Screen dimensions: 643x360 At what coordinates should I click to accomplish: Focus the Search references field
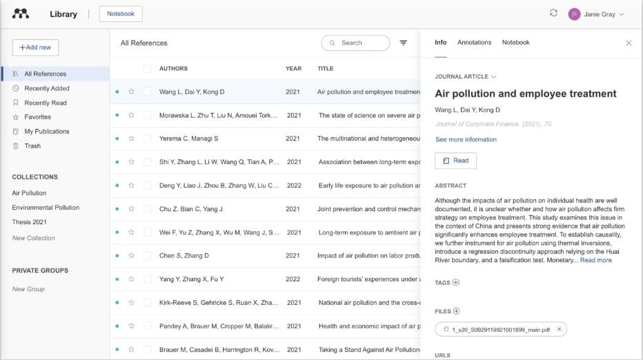355,43
